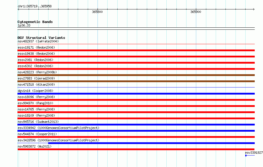Click the left arrowhead of the ruler
263x167 pixels.
(x=18, y=9)
